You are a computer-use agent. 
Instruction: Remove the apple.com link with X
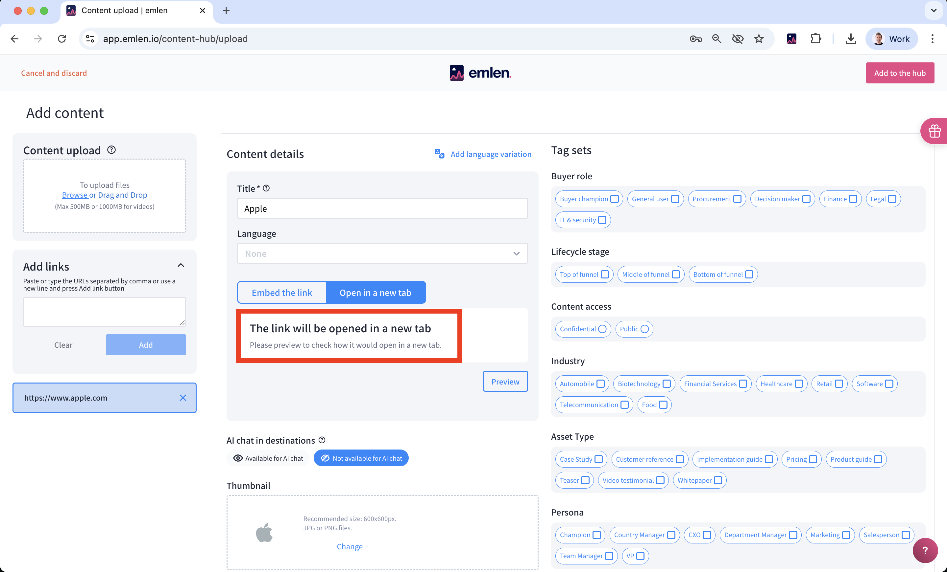[x=183, y=398]
